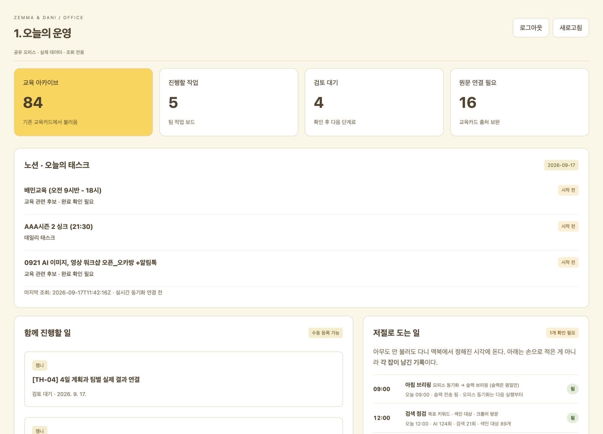Open the TH-04 4일 계획 card
The image size is (603, 434).
coord(184,379)
